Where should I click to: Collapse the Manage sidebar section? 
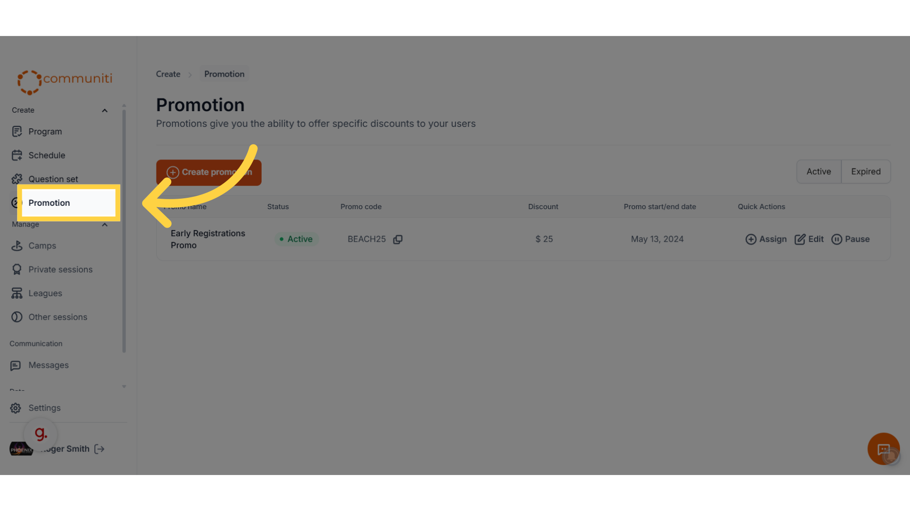tap(105, 224)
